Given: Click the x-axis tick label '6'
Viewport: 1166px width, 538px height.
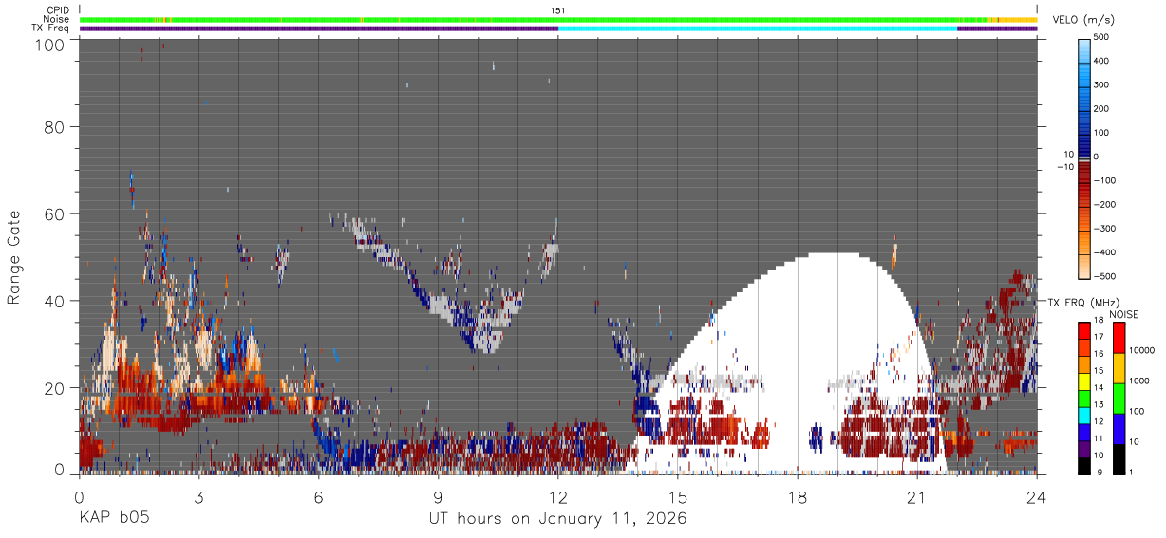Looking at the screenshot, I should click(318, 497).
